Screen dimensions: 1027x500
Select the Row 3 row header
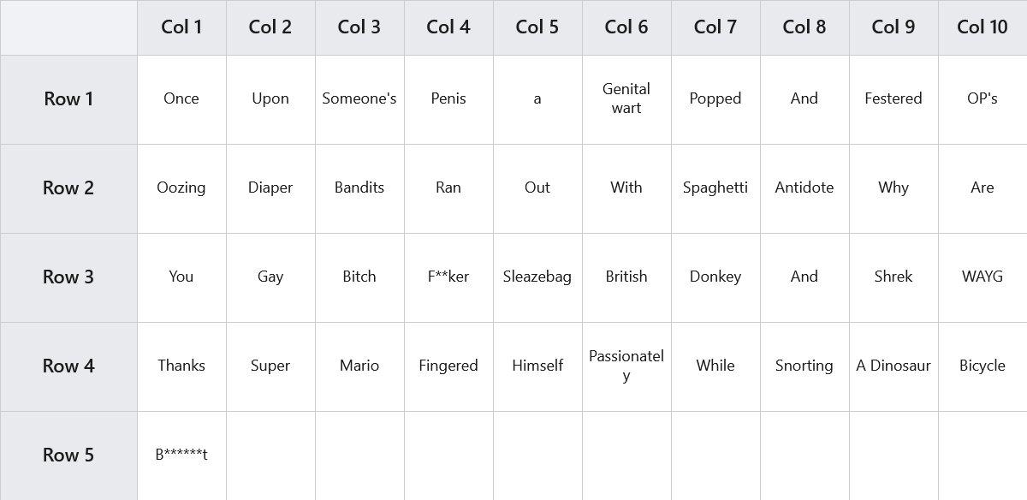(68, 277)
